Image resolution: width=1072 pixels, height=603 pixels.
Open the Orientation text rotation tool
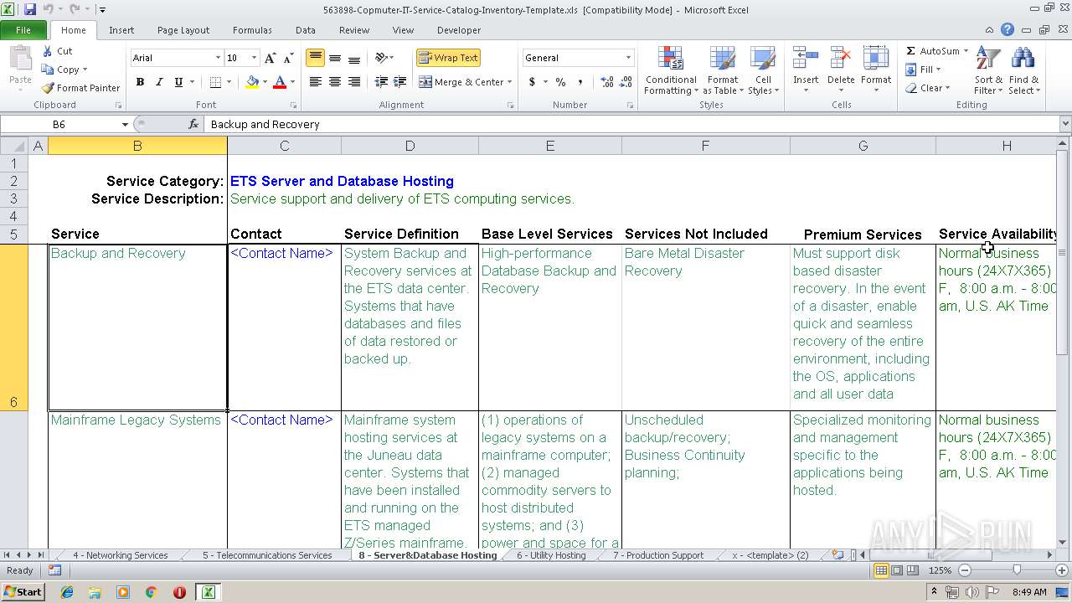tap(384, 58)
